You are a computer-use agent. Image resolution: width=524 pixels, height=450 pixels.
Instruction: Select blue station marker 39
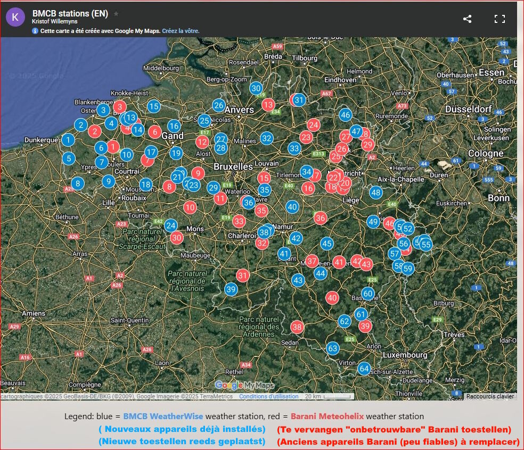(231, 289)
